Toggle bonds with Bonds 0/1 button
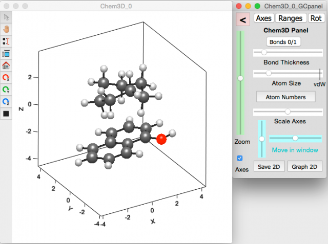Viewport: 328px width, 244px height. coord(283,42)
